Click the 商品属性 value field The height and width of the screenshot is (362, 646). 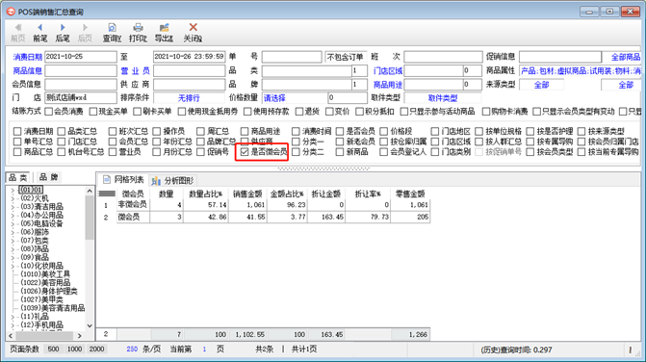(x=581, y=71)
